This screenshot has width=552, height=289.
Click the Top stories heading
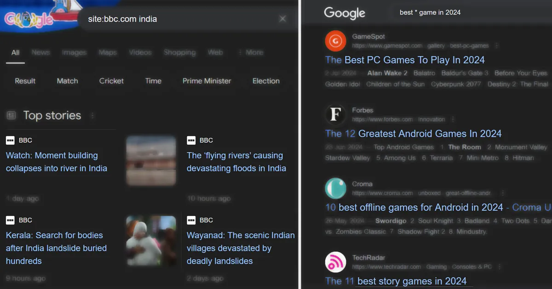coord(52,116)
